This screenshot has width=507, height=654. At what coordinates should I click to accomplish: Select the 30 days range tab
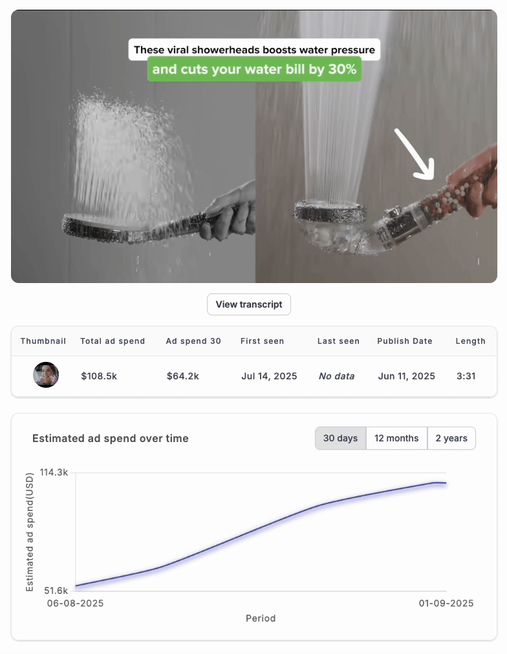pyautogui.click(x=341, y=438)
